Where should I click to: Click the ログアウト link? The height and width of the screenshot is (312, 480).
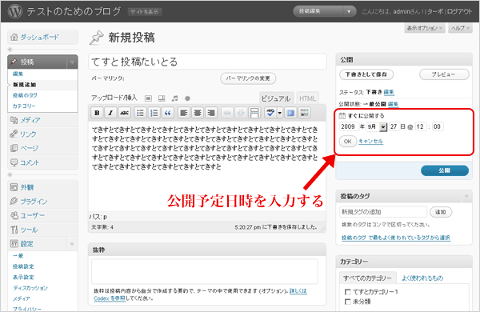click(459, 12)
